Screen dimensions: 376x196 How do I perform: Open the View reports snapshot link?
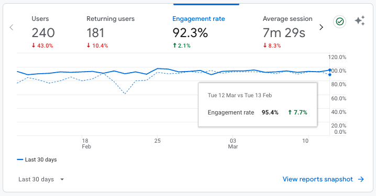[x=317, y=179]
